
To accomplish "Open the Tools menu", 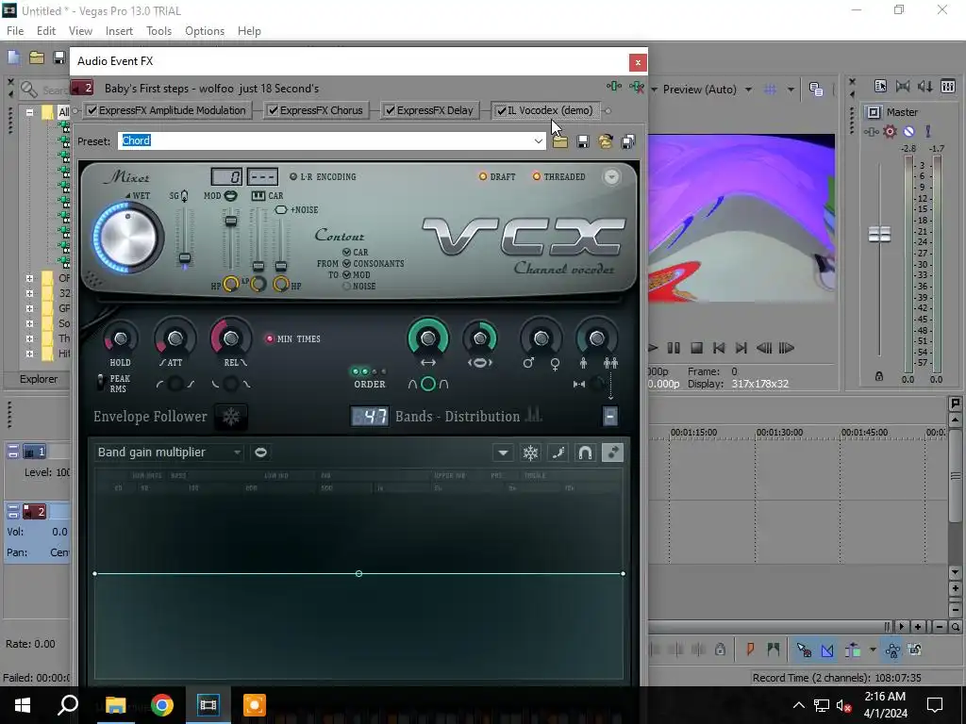I will click(158, 31).
